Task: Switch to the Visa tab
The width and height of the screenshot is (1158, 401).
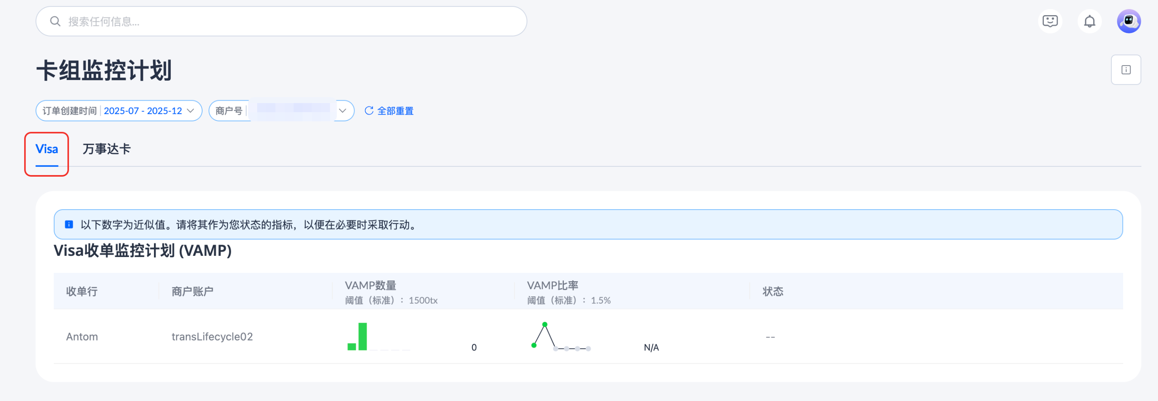Action: click(x=47, y=149)
